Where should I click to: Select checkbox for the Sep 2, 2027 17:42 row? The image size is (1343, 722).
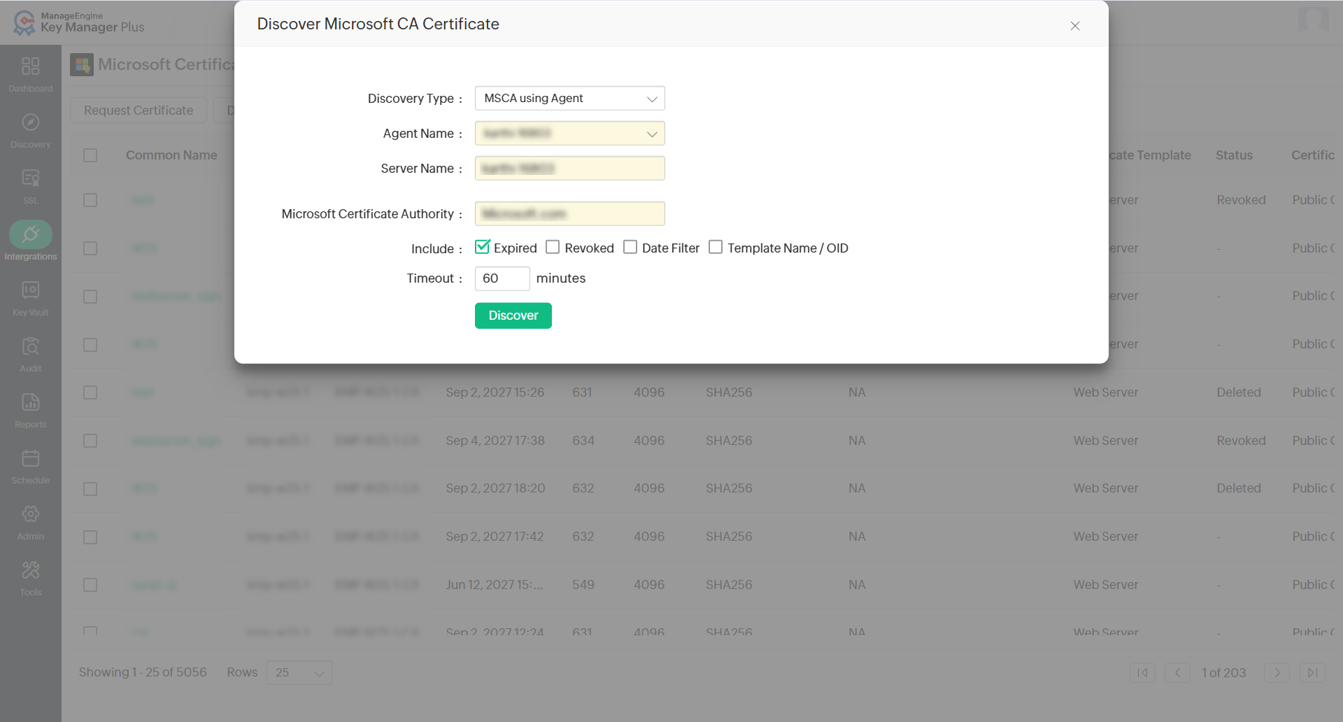pos(90,537)
